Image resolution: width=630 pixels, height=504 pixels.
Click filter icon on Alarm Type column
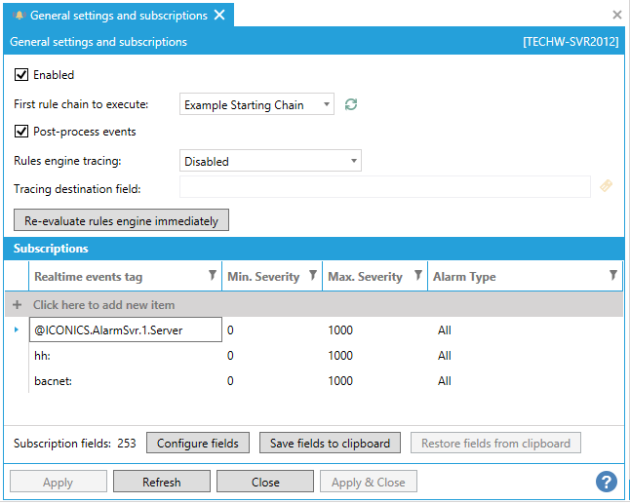pos(612,277)
